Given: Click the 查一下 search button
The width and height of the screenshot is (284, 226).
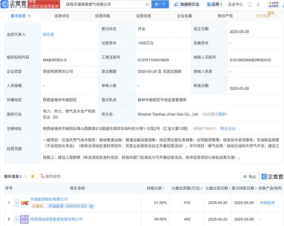Looking at the screenshot, I should coord(160,4).
